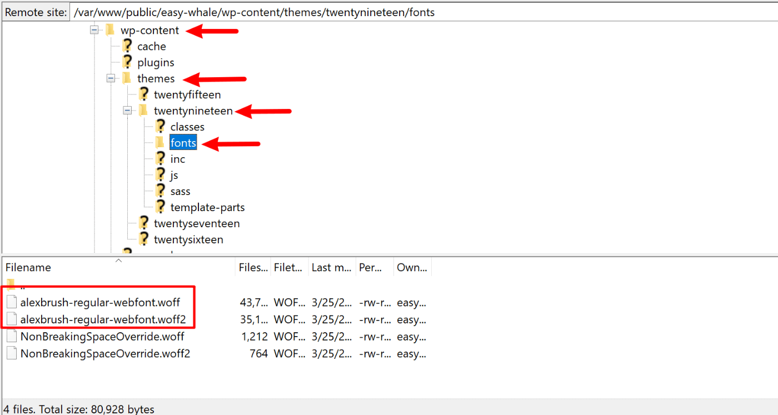Click the 764 file size cell
This screenshot has height=415, width=778.
pos(258,353)
